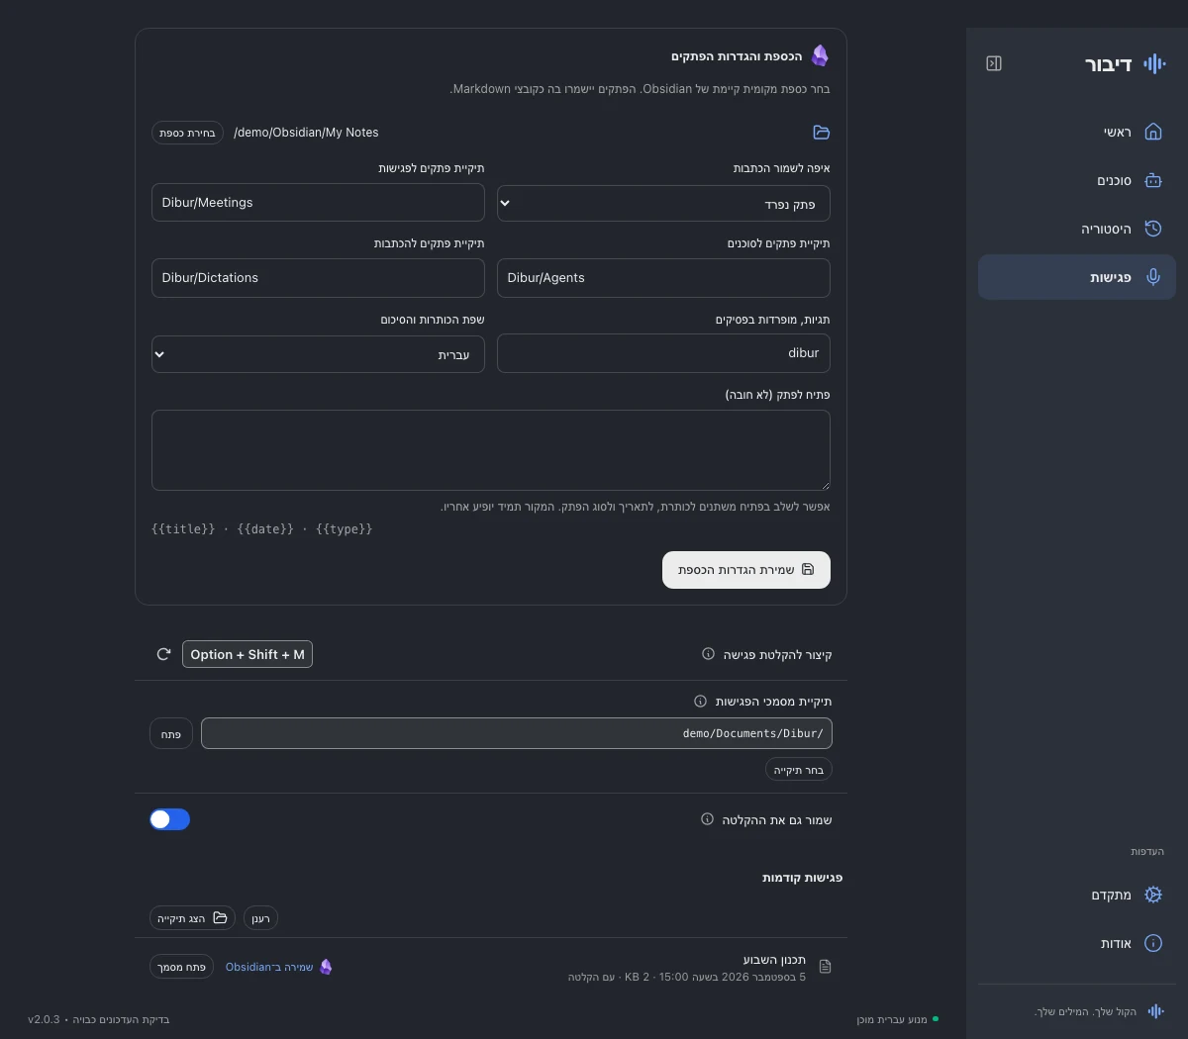
Task: Save vault settings with שמירת הגדרות הכספת
Action: coord(746,570)
